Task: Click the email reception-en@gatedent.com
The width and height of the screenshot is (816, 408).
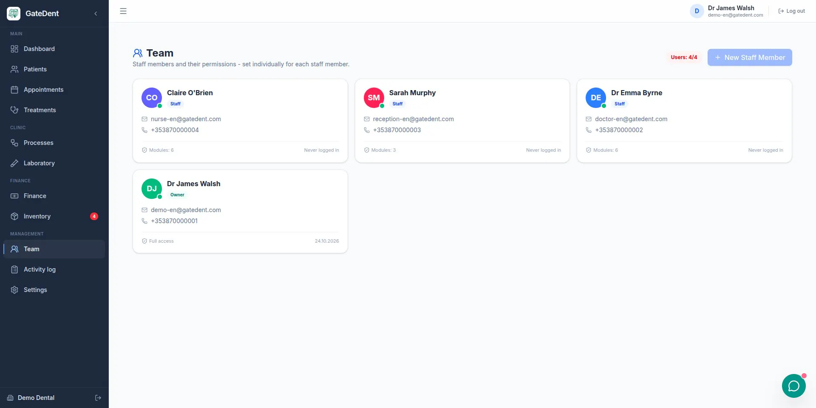Action: [413, 119]
